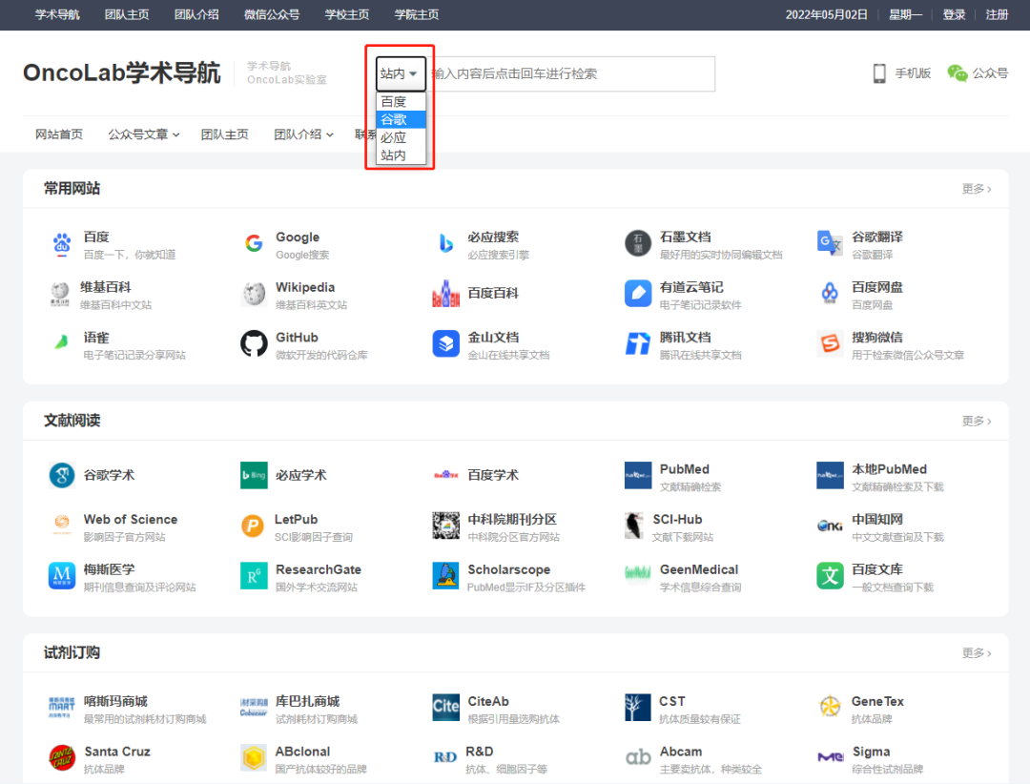Go to 团队主页 in top bar

point(127,14)
